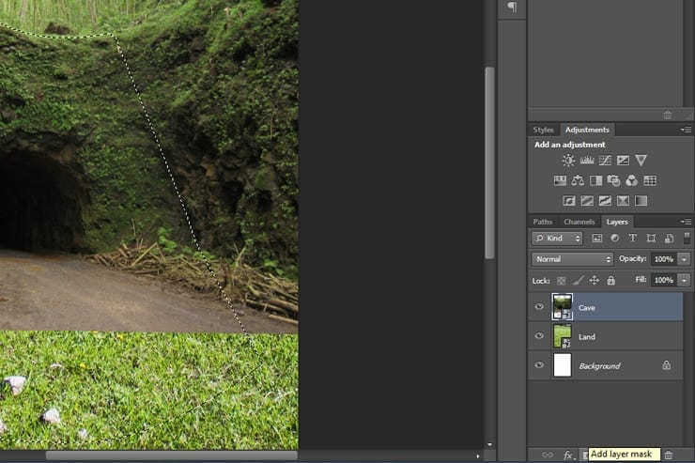695x463 pixels.
Task: Click the Background layer name
Action: point(599,366)
